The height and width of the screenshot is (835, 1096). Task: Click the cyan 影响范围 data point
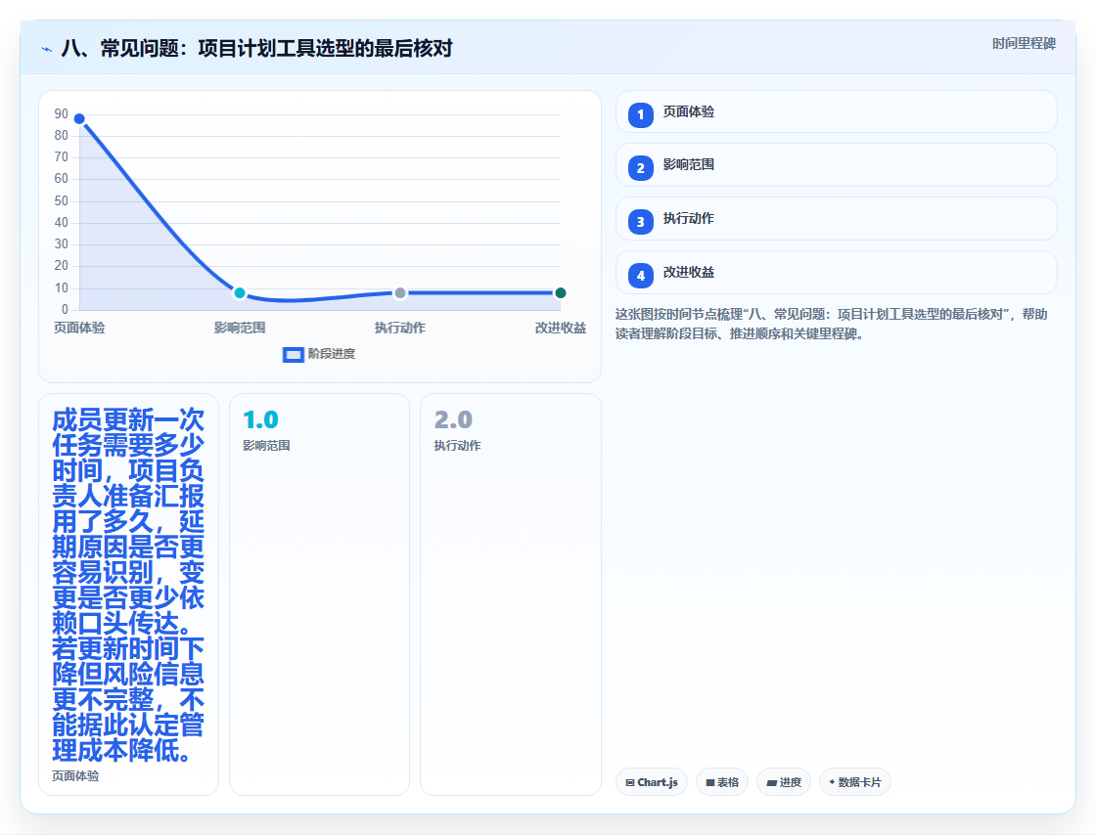(x=240, y=292)
